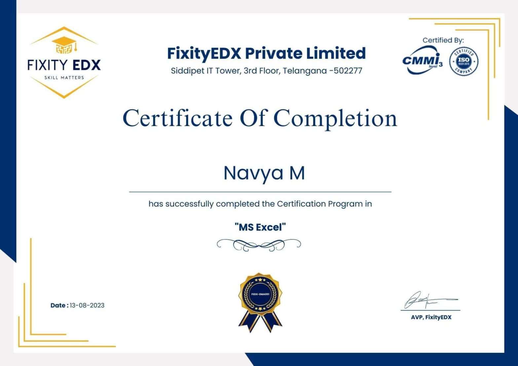Click the horizontal line under the recipient name

260,191
